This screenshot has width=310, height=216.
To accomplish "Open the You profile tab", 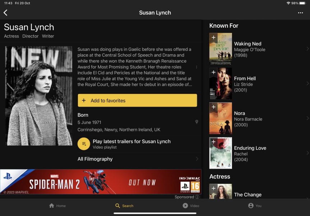I will coord(255,206).
